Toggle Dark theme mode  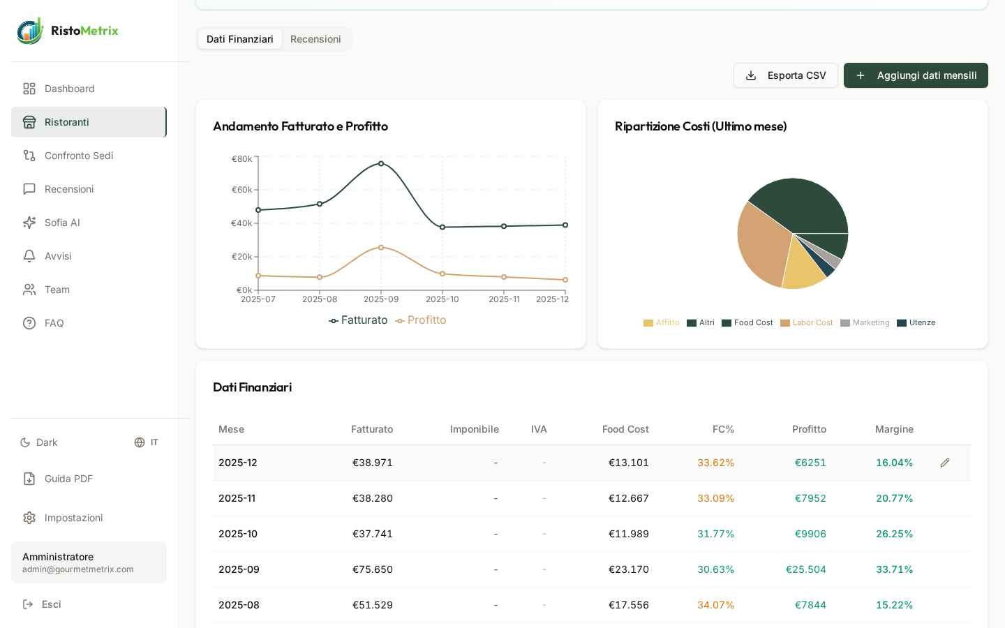point(39,442)
